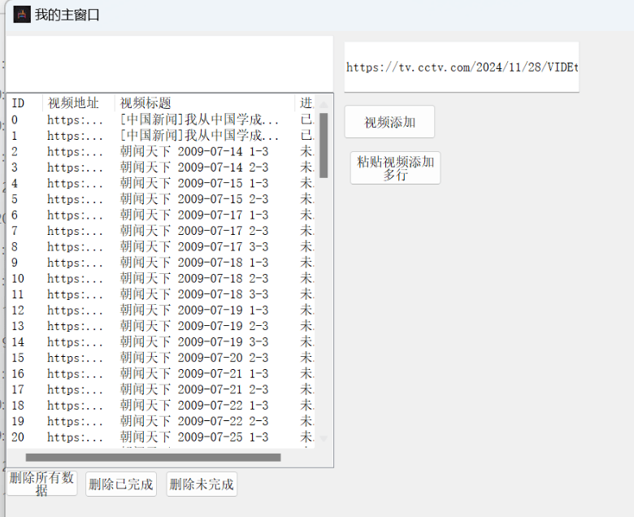Image resolution: width=634 pixels, height=517 pixels.
Task: Click the 视频添加 button
Action: [x=389, y=122]
